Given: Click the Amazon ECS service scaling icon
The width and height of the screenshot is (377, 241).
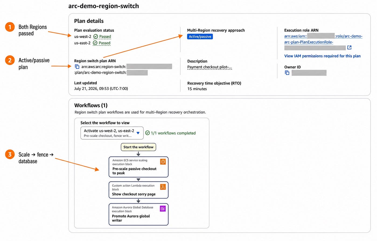Looking at the screenshot, I should [x=163, y=162].
